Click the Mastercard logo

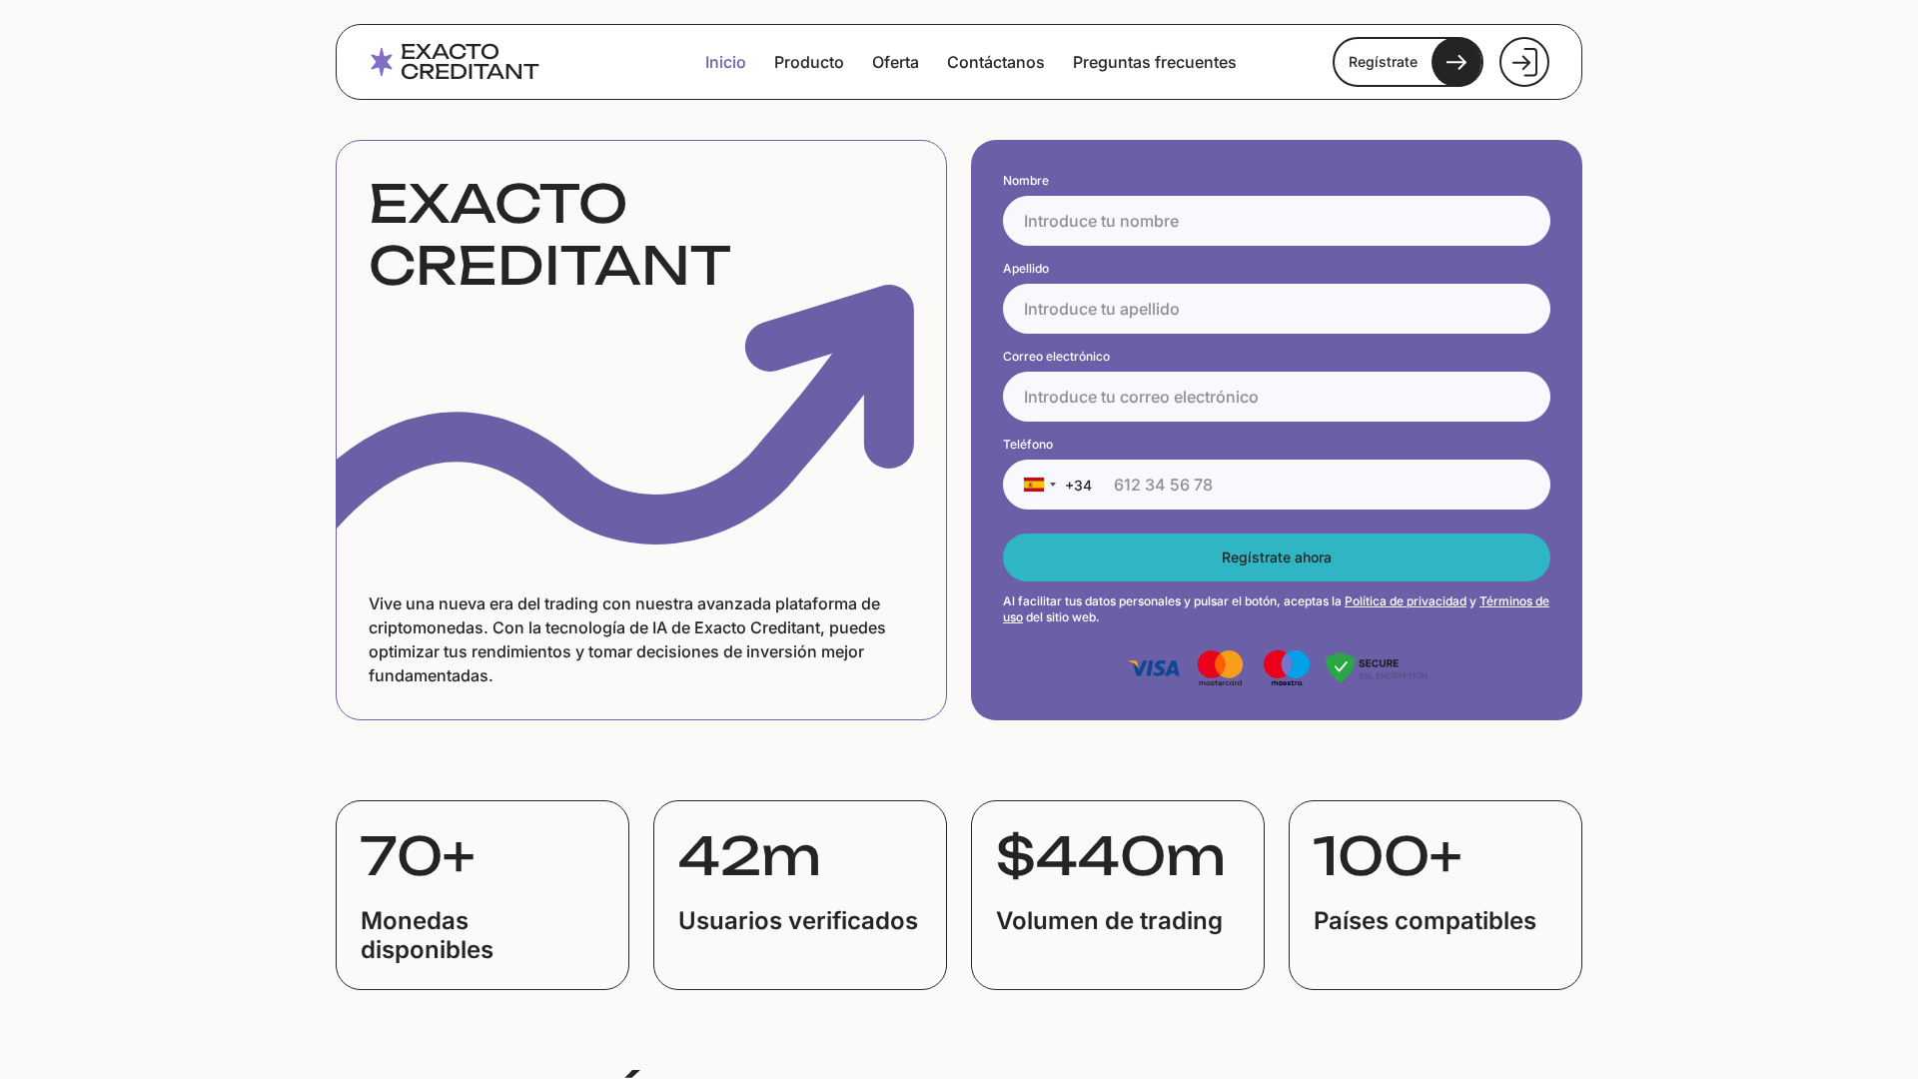[1221, 668]
